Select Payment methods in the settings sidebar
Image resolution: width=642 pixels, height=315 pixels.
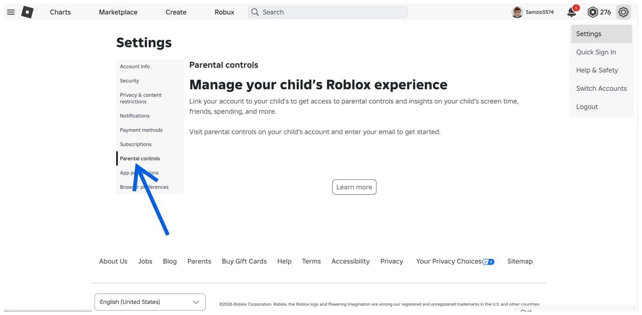[141, 130]
